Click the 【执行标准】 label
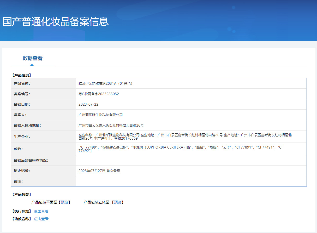317x233 pixels. pos(21,211)
